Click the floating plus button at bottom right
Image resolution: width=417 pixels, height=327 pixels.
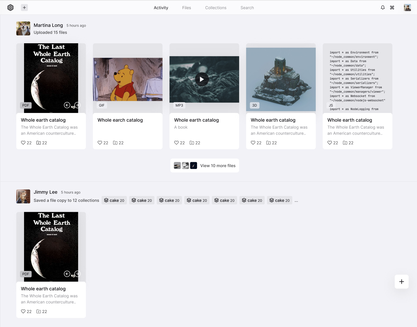[402, 282]
